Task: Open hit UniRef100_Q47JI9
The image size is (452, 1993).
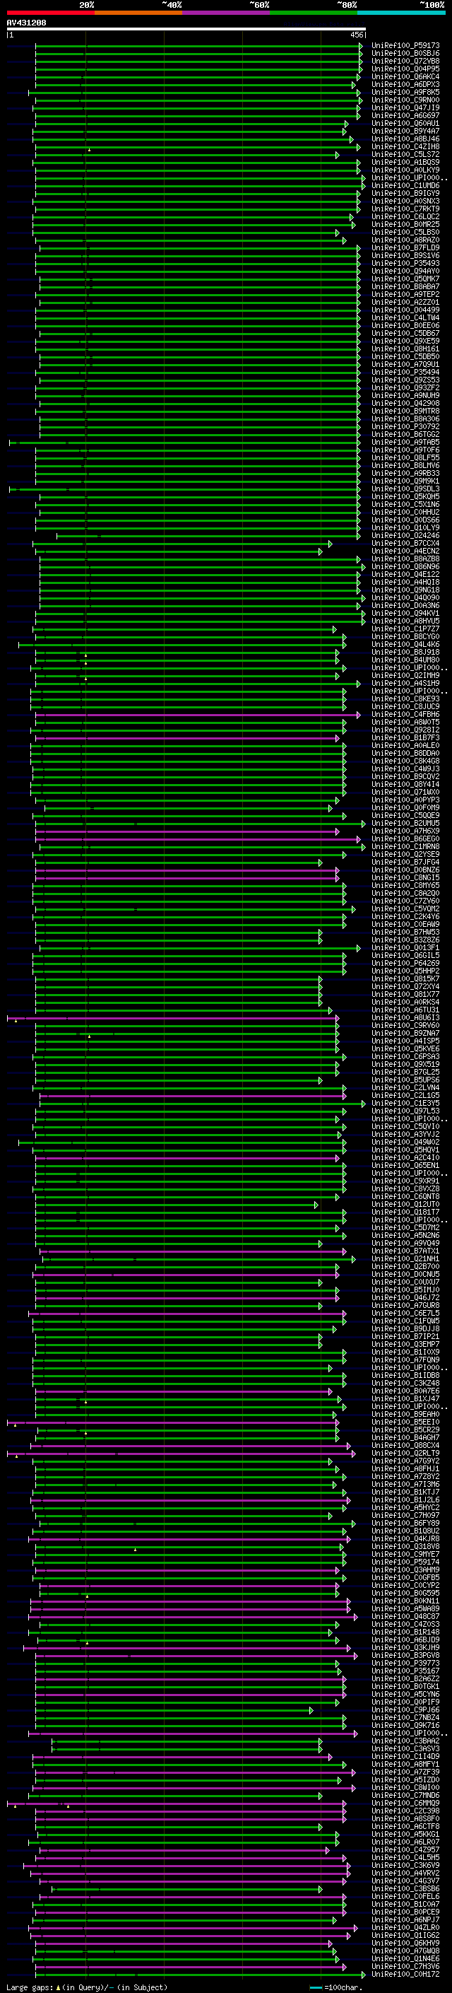Action: (x=405, y=107)
